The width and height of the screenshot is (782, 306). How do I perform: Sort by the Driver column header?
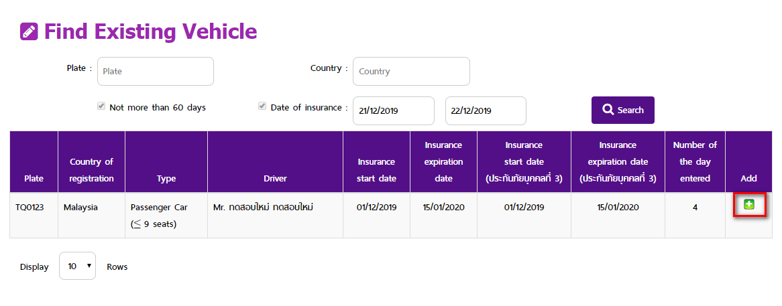coord(275,178)
